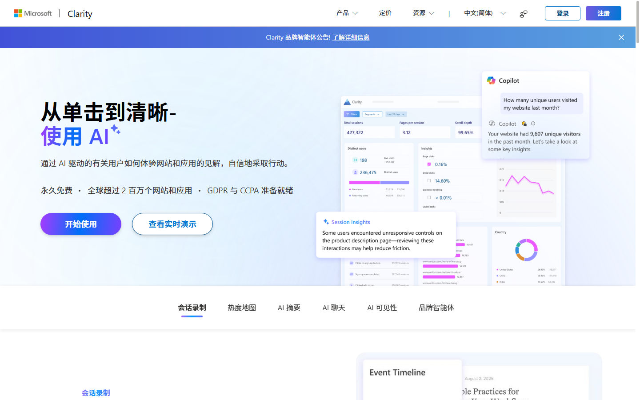Open the 了解详细信息 announcement link
Screen dimensions: 640x400
click(x=351, y=37)
